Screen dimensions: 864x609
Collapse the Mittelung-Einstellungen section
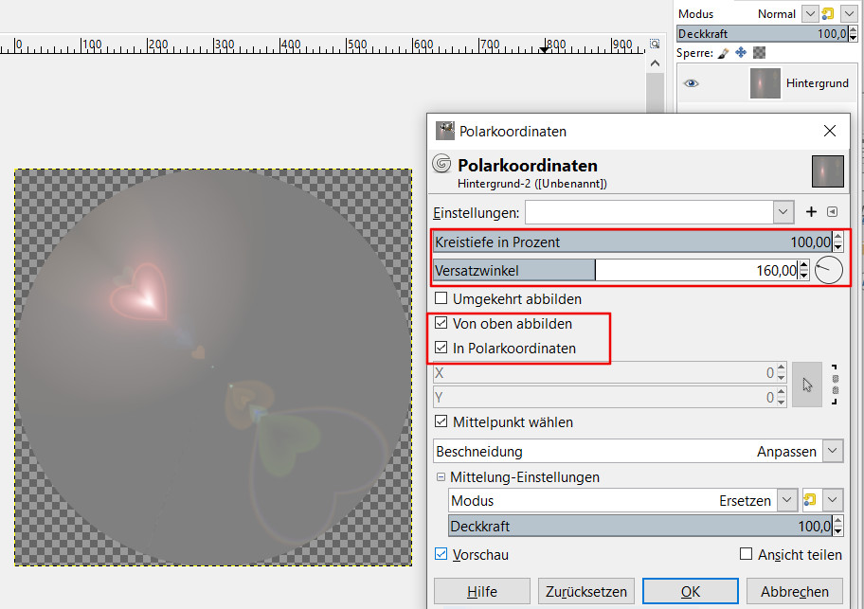point(441,476)
